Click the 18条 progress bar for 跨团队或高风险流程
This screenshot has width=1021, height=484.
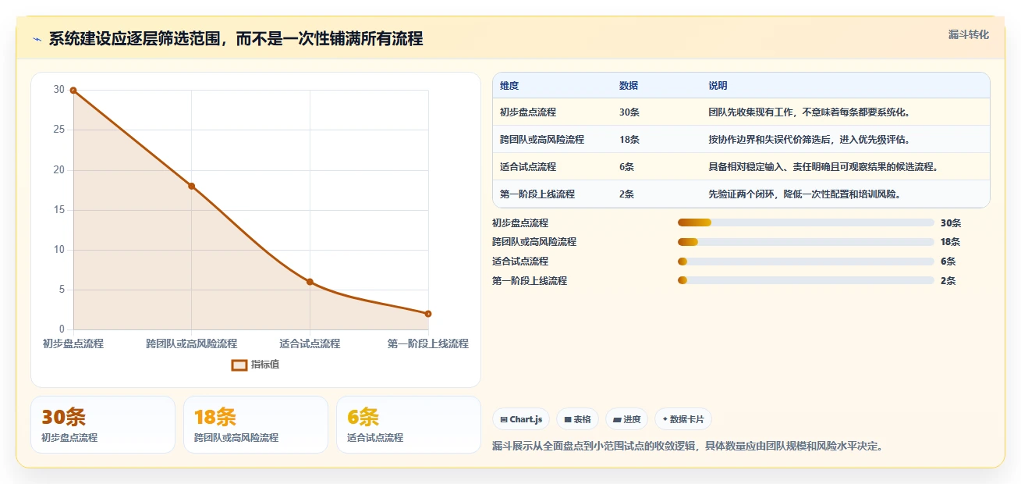tap(806, 242)
